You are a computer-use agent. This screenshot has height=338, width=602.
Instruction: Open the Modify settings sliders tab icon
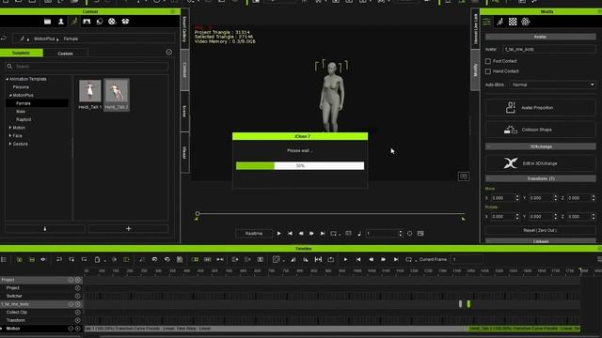(487, 22)
